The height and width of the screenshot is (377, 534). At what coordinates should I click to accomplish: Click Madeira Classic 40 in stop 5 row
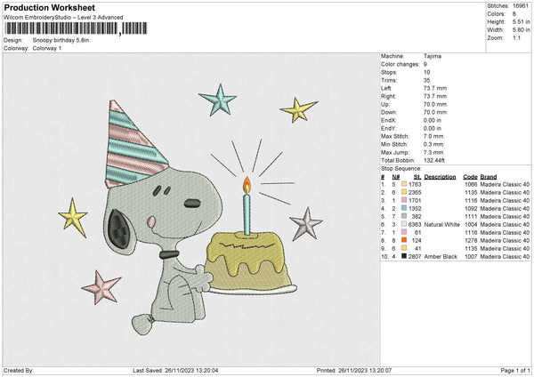coord(505,216)
